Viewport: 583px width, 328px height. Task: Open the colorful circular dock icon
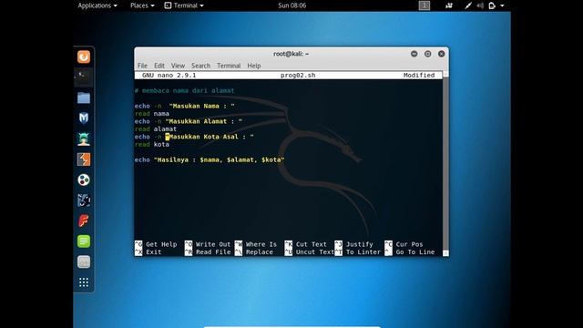click(84, 180)
